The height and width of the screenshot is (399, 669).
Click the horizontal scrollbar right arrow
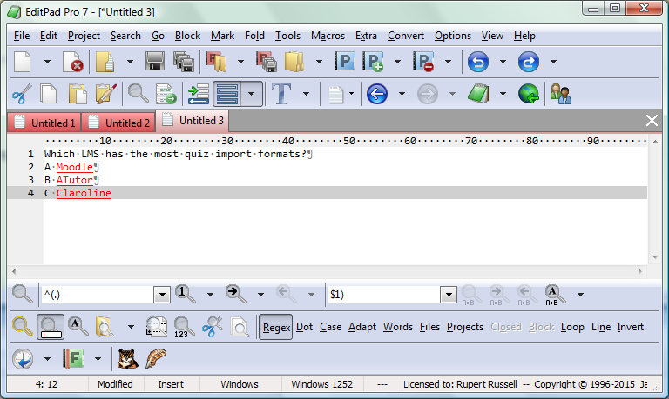point(640,271)
